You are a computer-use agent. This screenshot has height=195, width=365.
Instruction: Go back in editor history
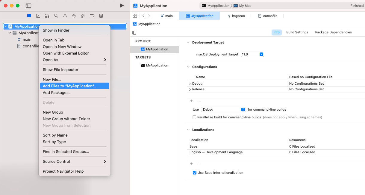(143, 16)
